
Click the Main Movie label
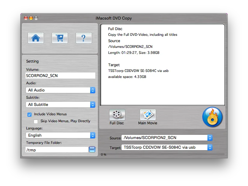148,123
